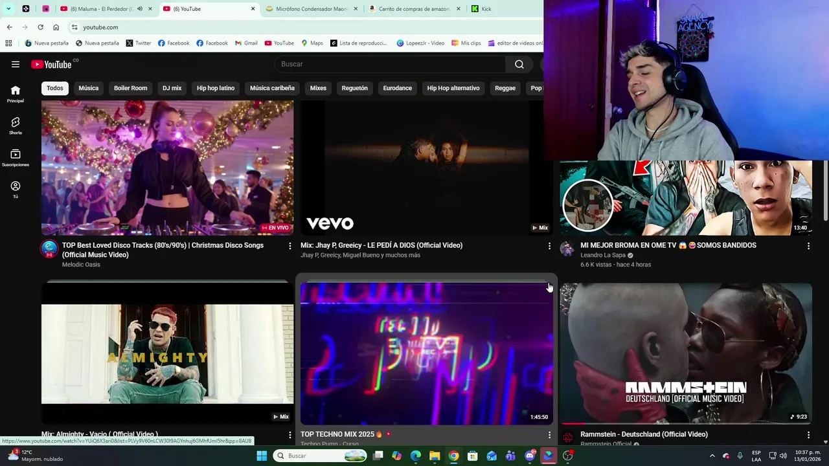Open more options for Rammstein Deutschland video
829x466 pixels.
pos(808,435)
